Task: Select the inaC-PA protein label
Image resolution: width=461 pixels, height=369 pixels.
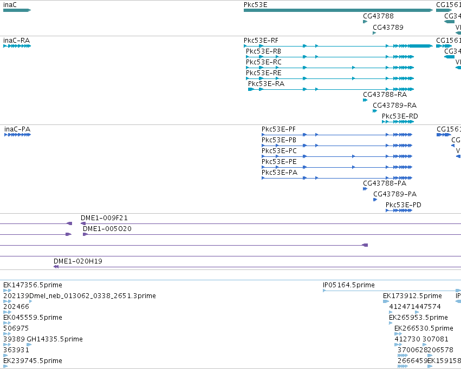Action: tap(17, 129)
